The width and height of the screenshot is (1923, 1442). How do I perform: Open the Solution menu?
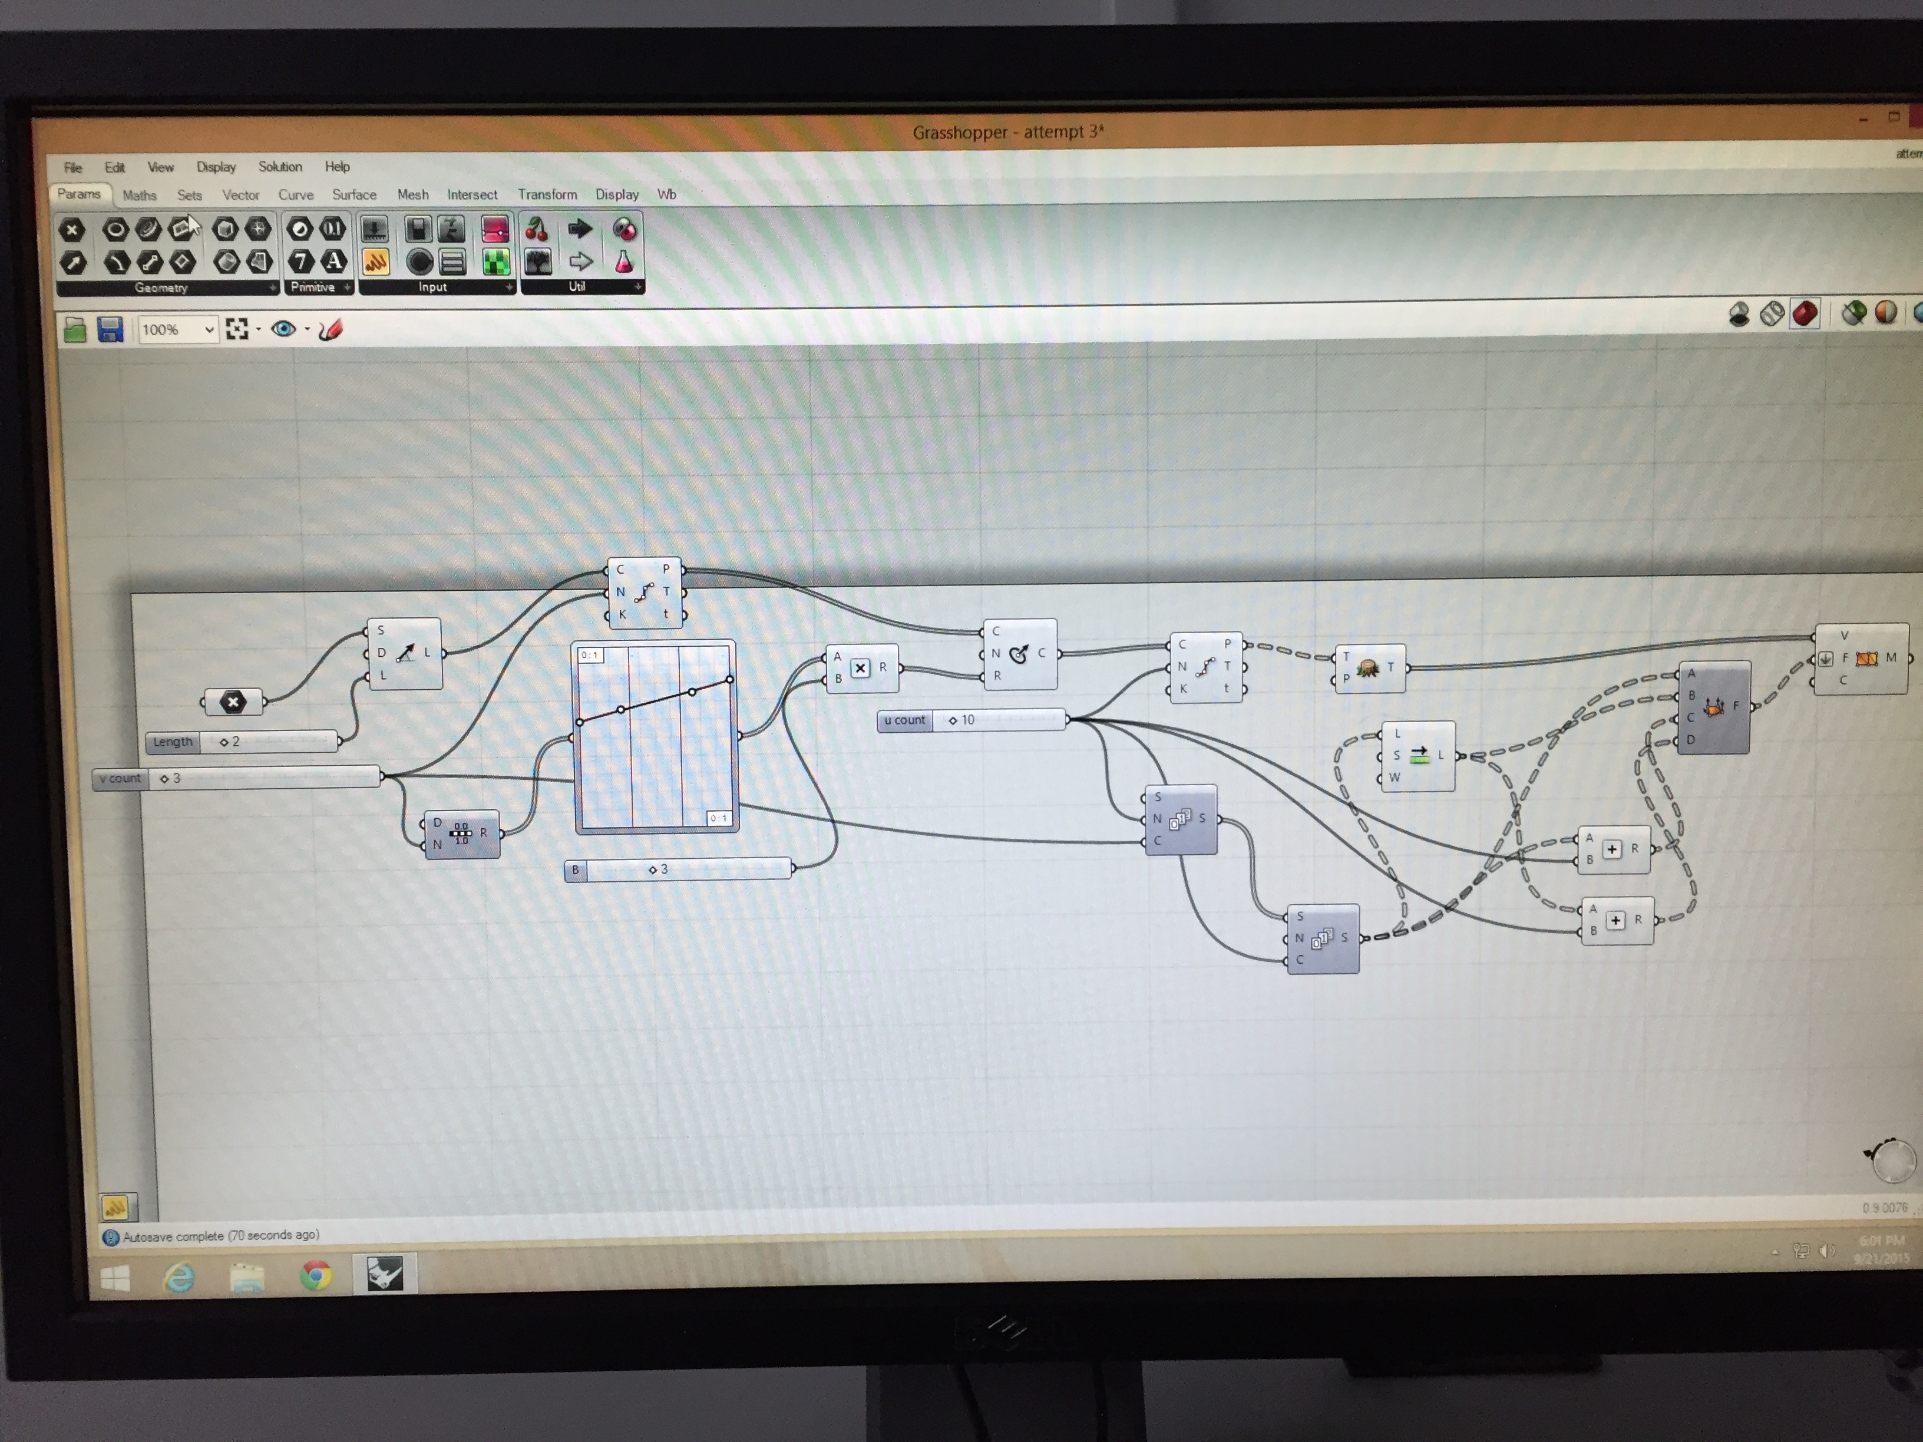(280, 167)
